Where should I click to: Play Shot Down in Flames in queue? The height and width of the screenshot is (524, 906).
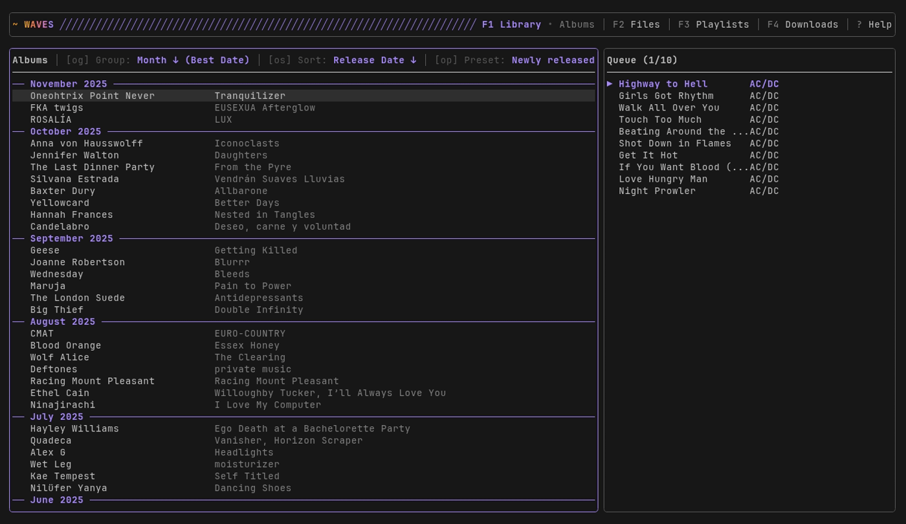coord(749,144)
